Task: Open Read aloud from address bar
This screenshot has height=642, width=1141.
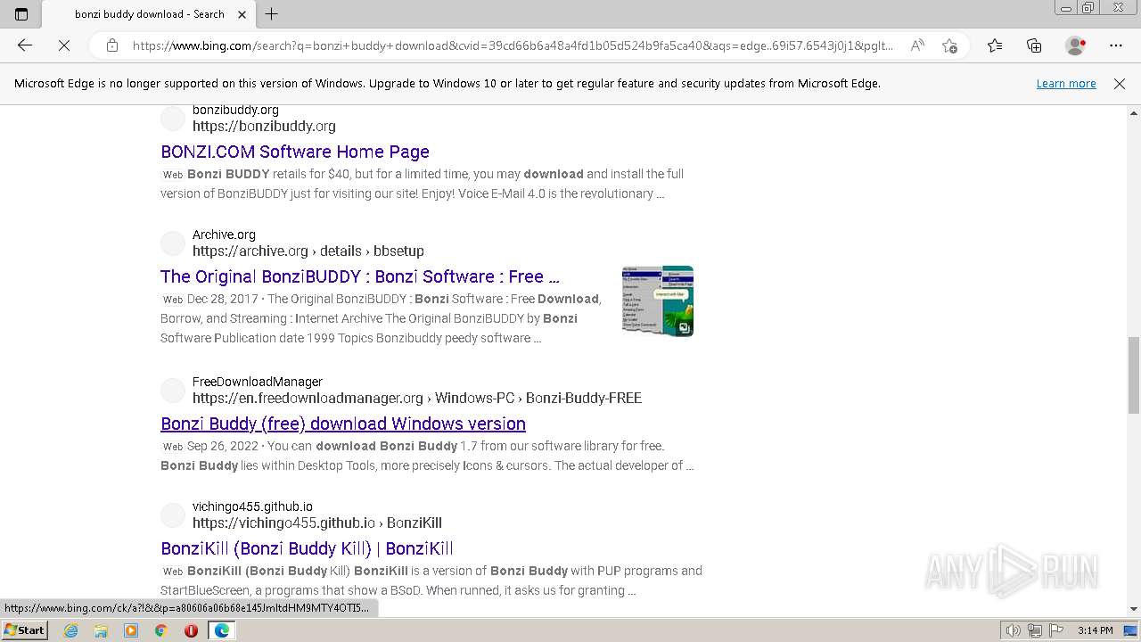Action: pos(917,45)
